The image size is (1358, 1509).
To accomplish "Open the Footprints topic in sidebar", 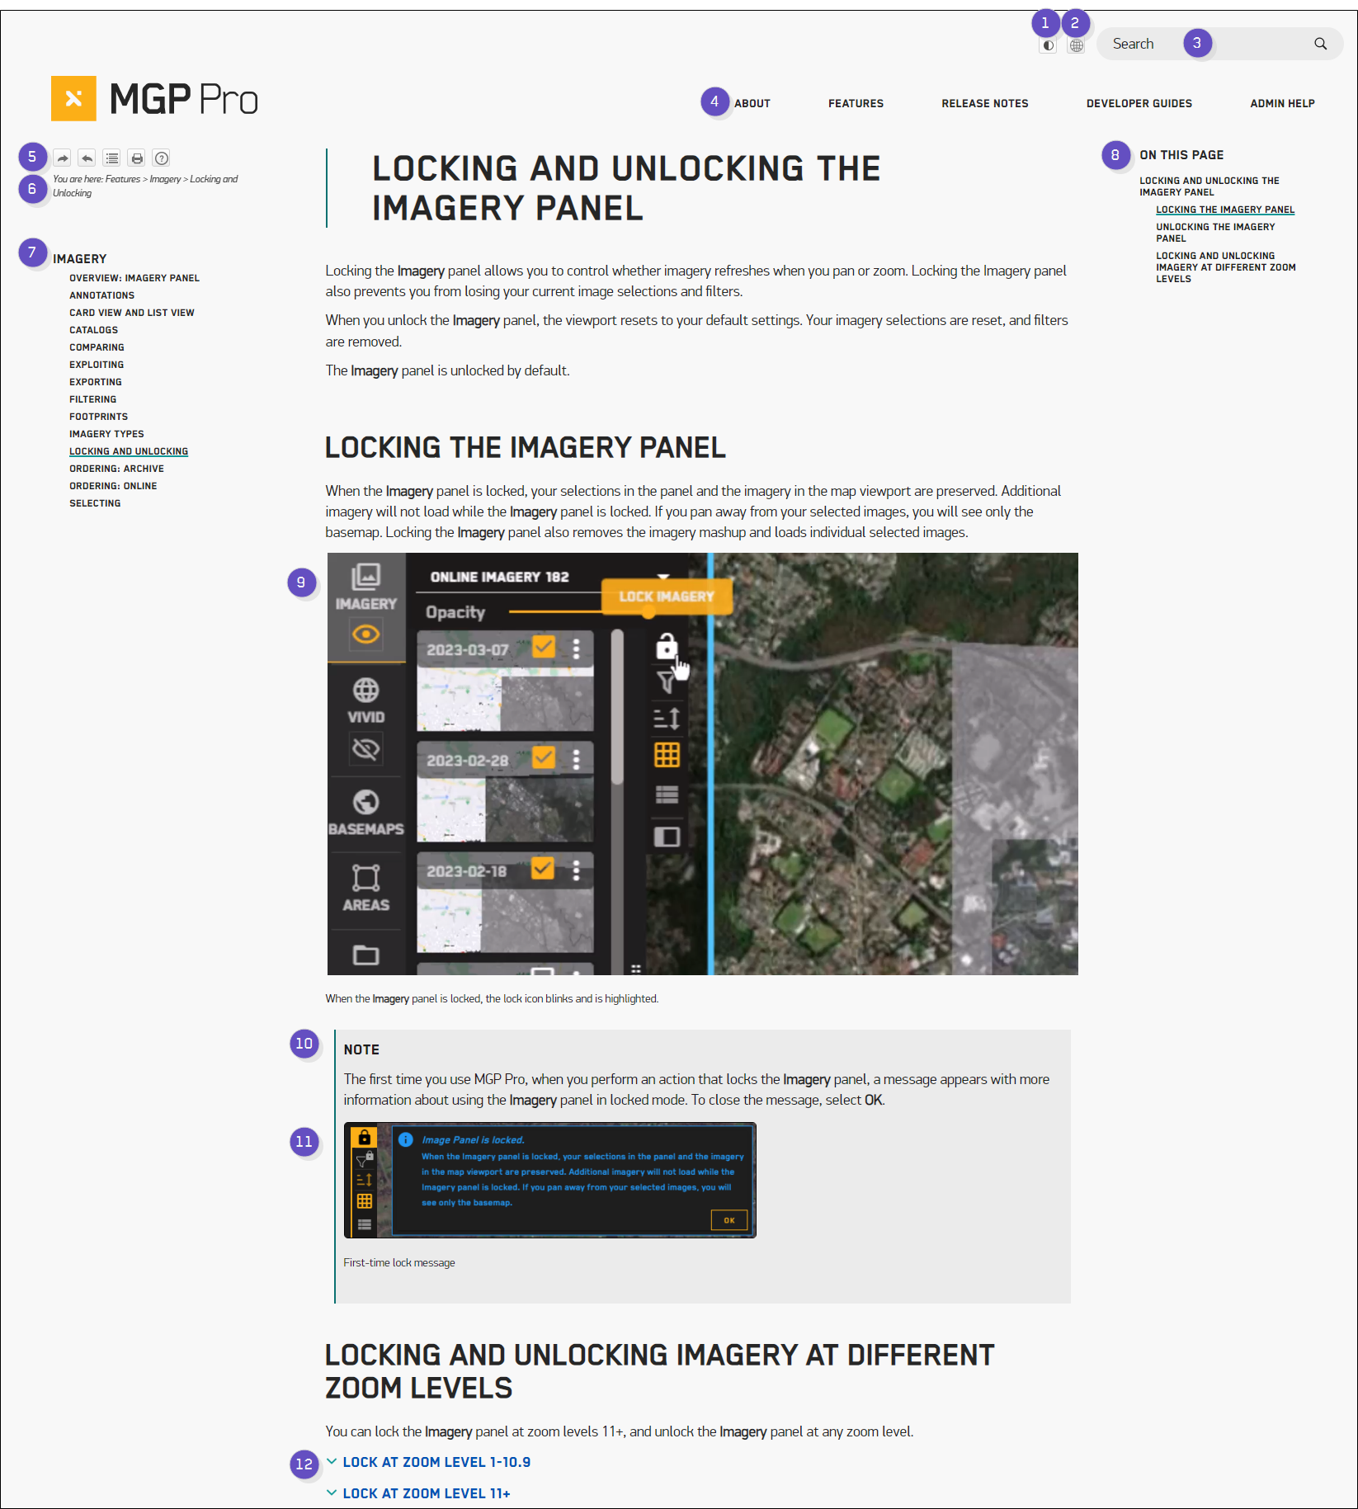I will [x=98, y=417].
